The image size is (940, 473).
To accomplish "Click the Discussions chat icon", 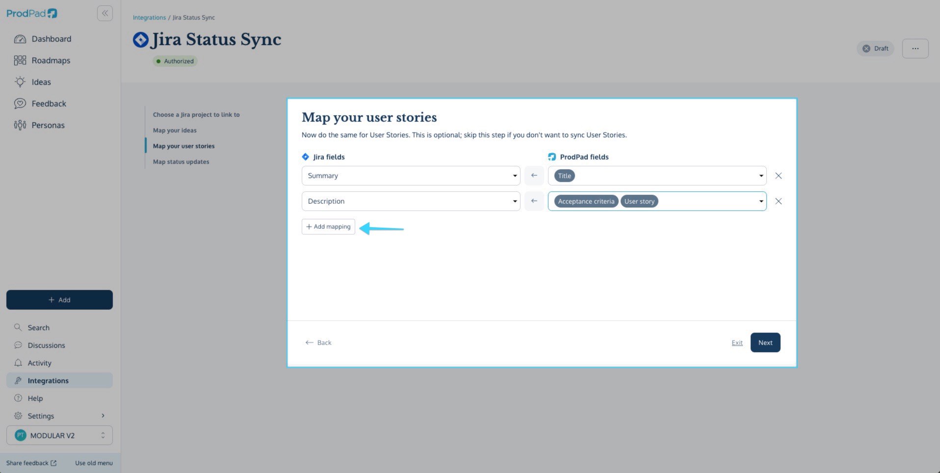I will coord(18,345).
